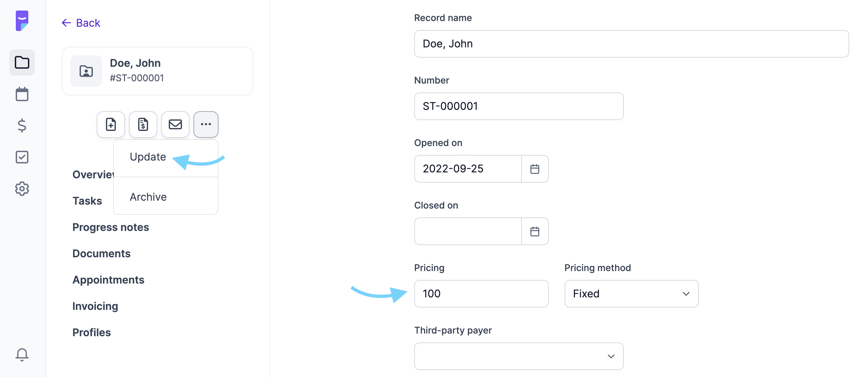Open the billing dollar sidebar icon
The image size is (866, 377).
coord(22,125)
